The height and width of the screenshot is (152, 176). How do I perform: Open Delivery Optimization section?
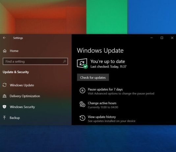pos(25,96)
